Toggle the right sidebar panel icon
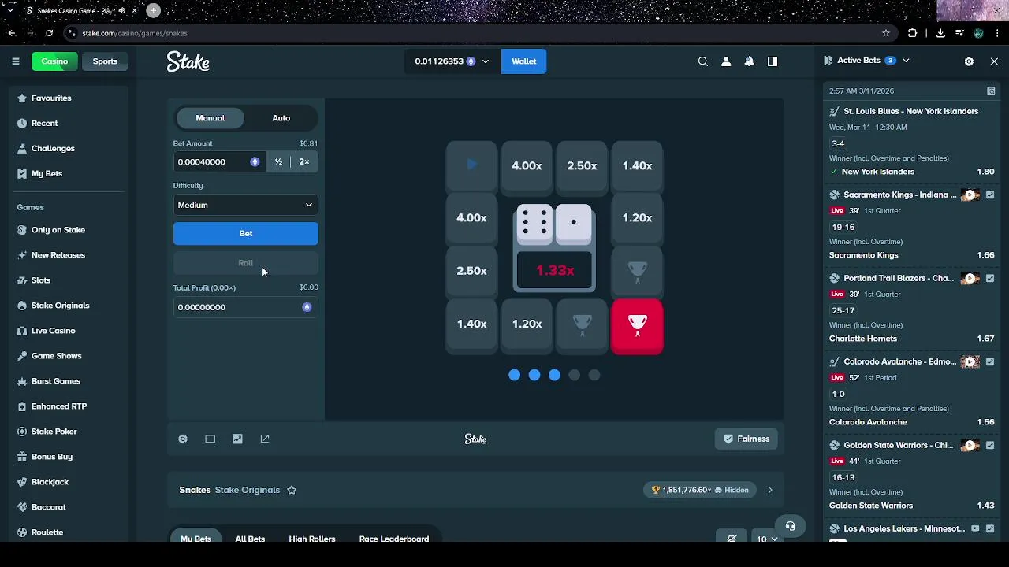The height and width of the screenshot is (567, 1009). pos(773,61)
